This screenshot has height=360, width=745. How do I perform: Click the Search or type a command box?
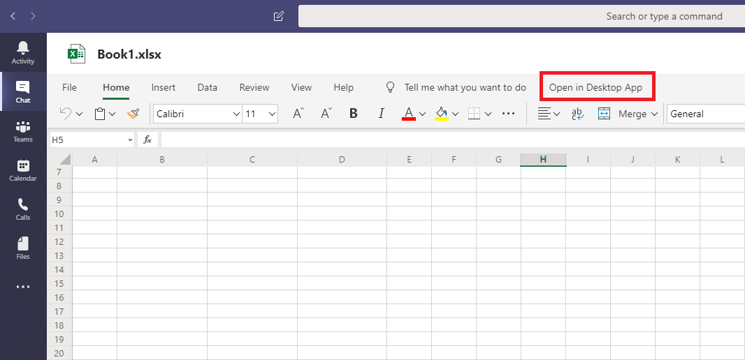pyautogui.click(x=521, y=16)
